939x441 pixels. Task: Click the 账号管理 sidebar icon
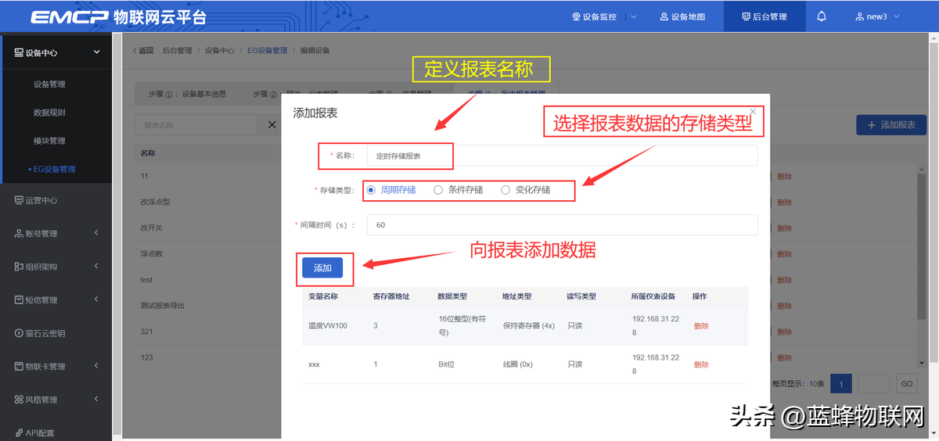click(19, 234)
